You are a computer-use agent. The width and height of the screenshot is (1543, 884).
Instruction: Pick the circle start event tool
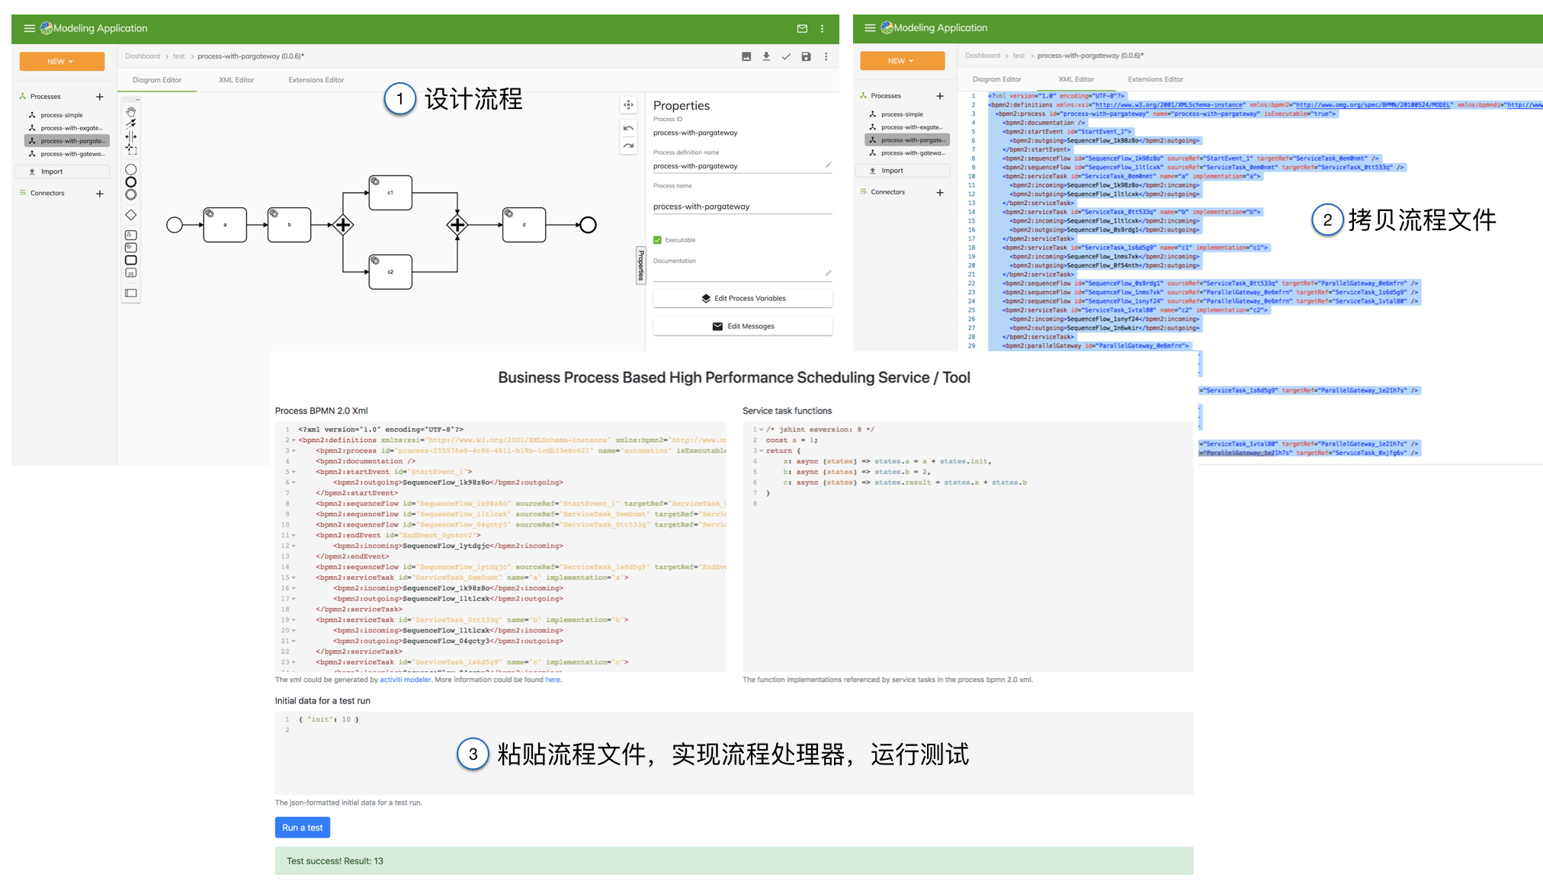pos(130,170)
